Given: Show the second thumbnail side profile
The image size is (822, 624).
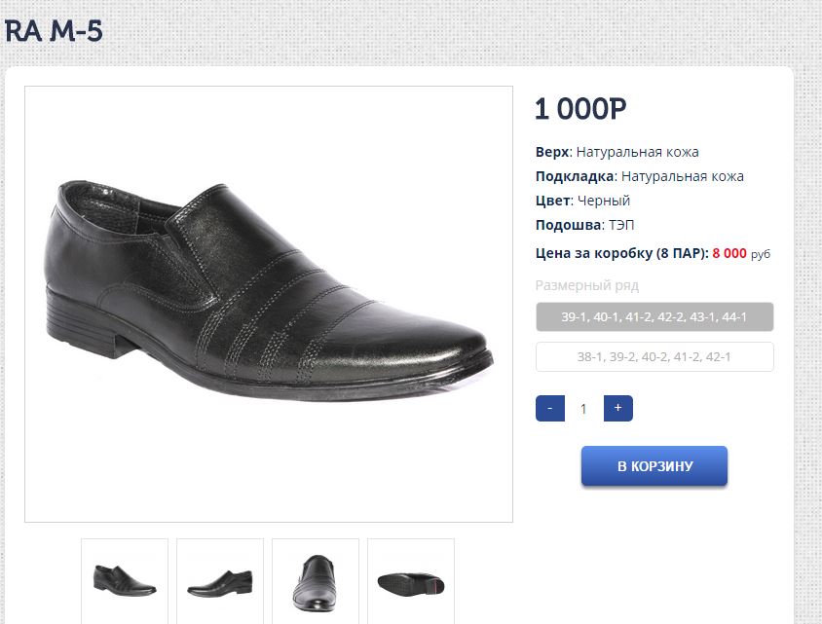Looking at the screenshot, I should click(220, 580).
